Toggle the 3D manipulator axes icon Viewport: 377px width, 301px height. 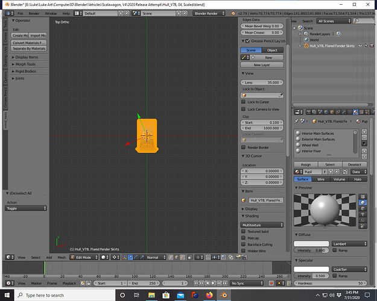[x=124, y=257]
